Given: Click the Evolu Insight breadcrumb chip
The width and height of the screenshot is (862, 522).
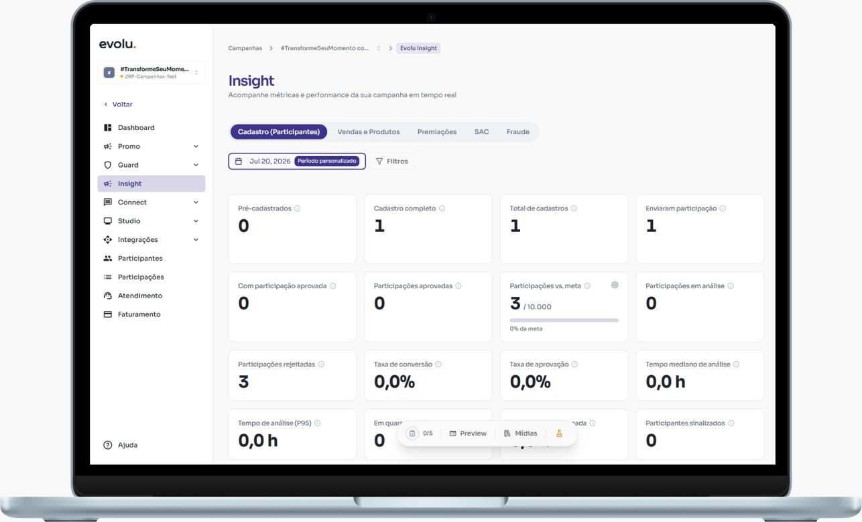Looking at the screenshot, I should coord(418,48).
